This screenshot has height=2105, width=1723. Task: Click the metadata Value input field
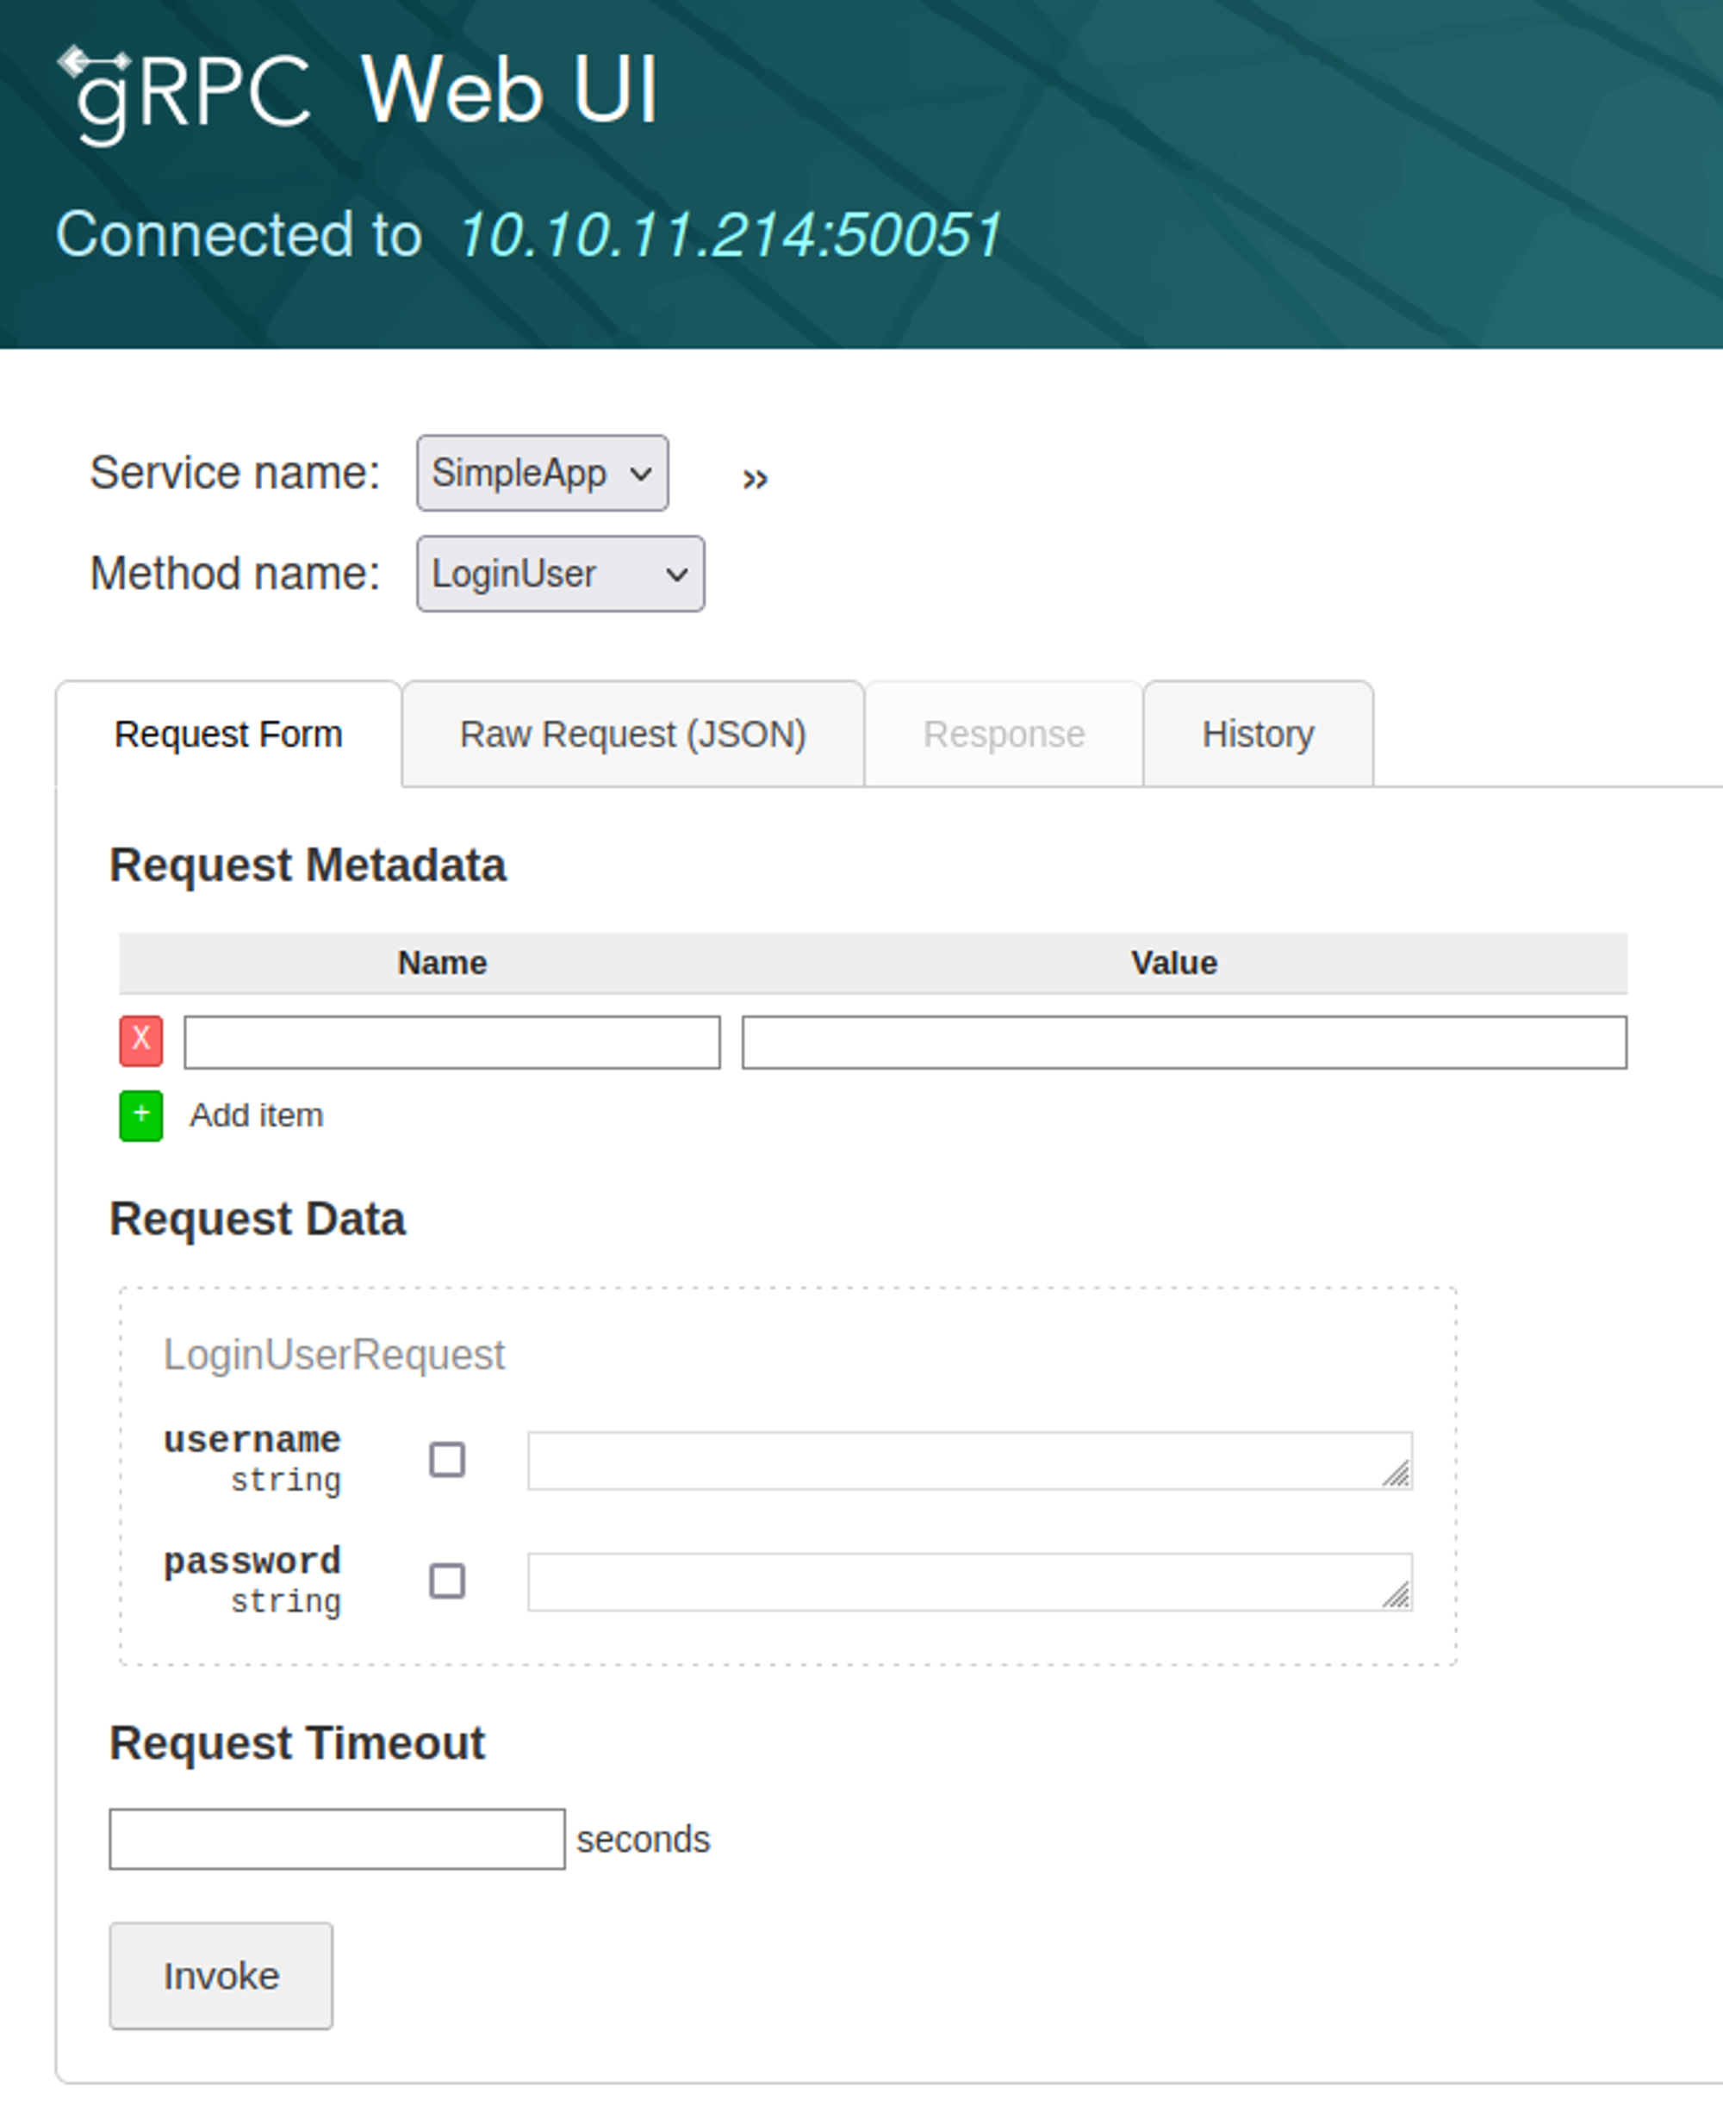pos(1183,1041)
